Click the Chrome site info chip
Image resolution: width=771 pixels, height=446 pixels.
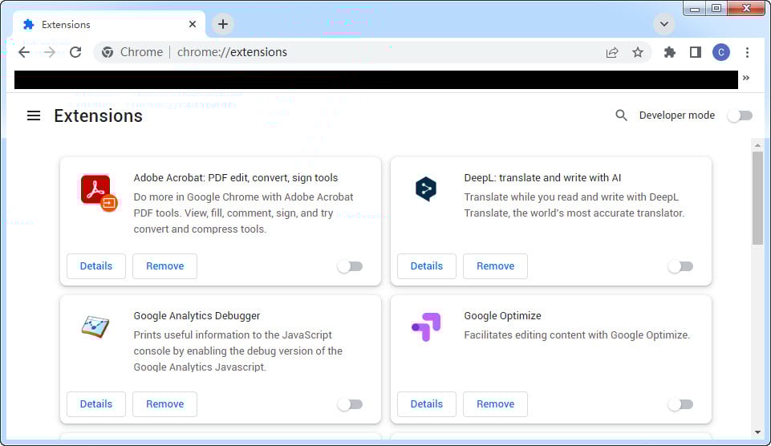click(132, 52)
